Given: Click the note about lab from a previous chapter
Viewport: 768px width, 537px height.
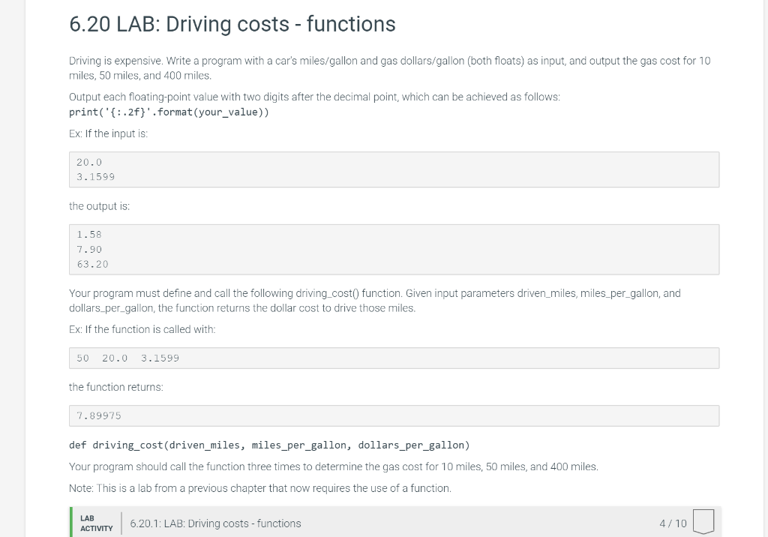Looking at the screenshot, I should tap(260, 488).
